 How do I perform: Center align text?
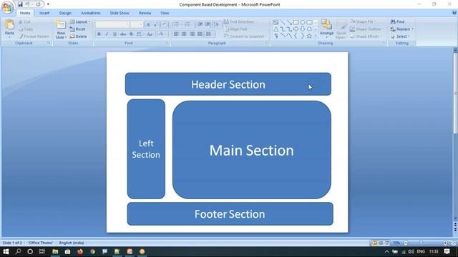click(x=184, y=34)
